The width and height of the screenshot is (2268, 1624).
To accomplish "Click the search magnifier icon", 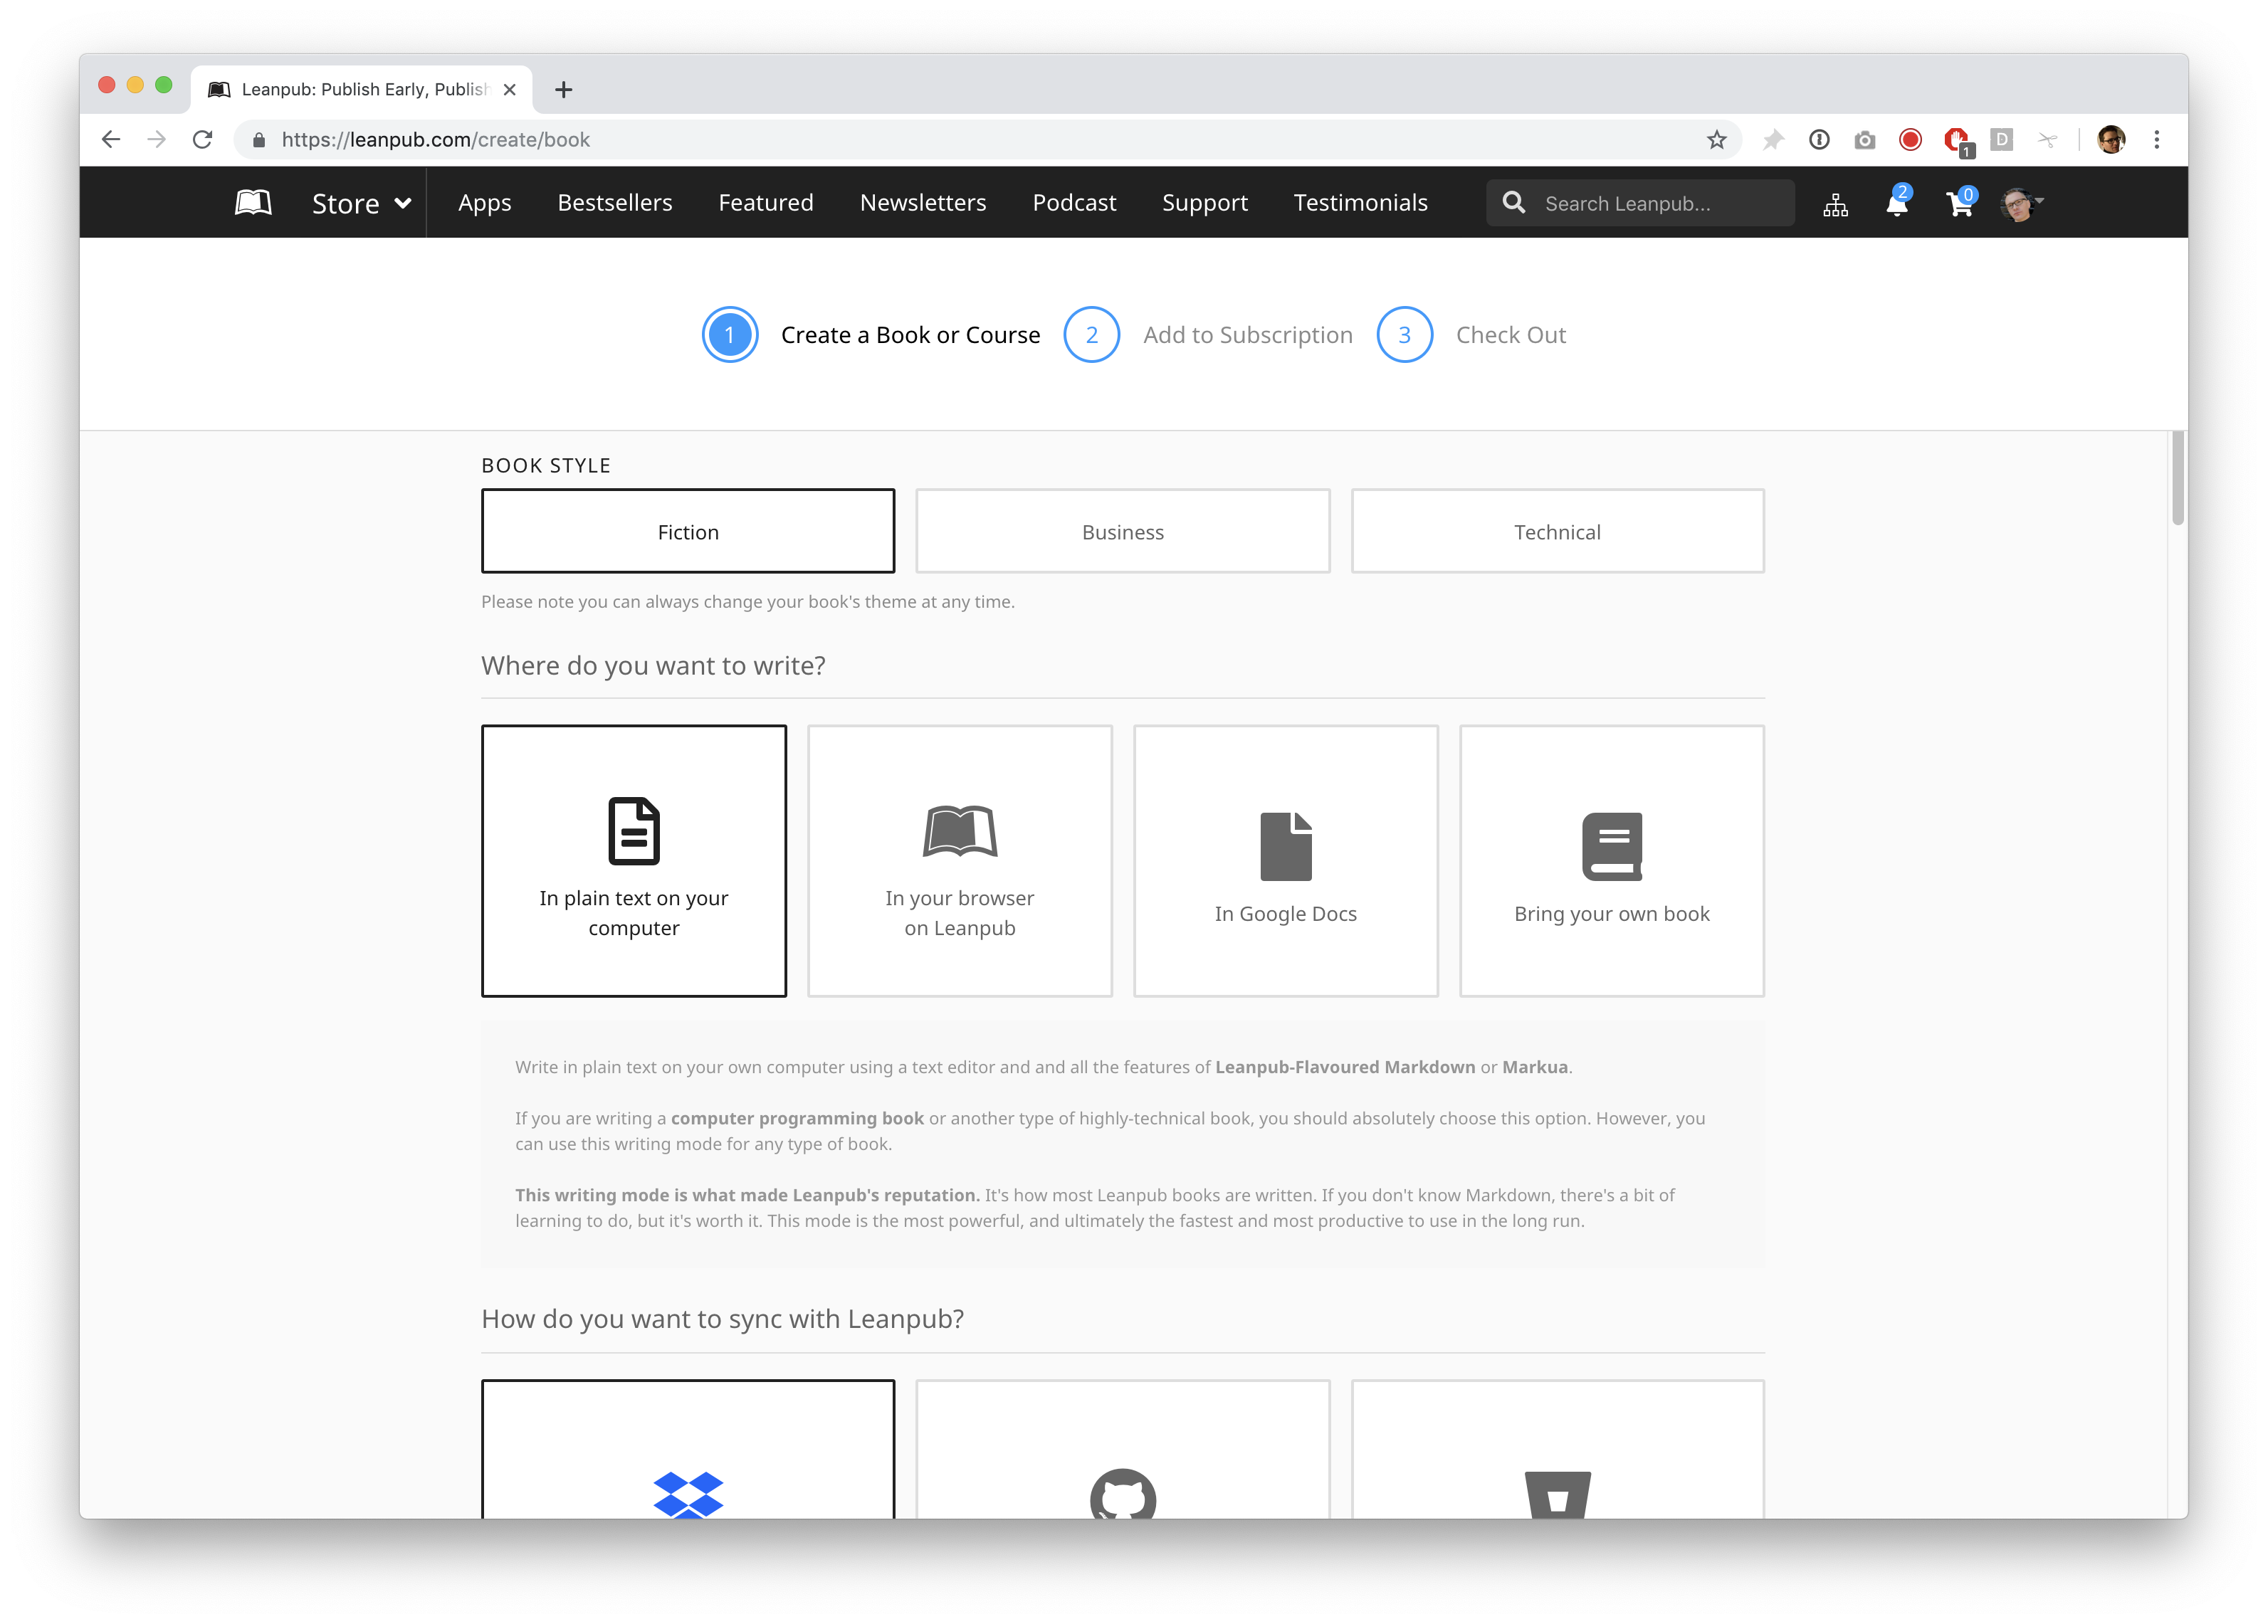I will click(x=1514, y=203).
